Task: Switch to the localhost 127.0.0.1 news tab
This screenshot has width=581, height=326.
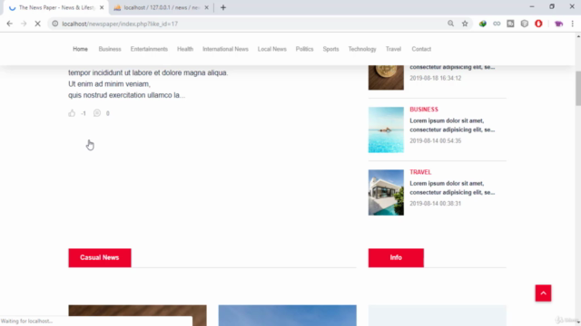Action: (x=162, y=7)
